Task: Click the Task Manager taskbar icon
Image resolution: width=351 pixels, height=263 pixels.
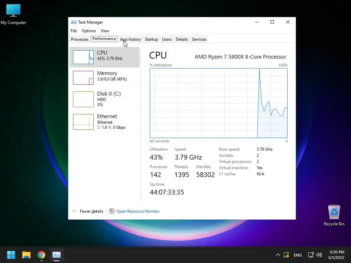Action: 57,255
